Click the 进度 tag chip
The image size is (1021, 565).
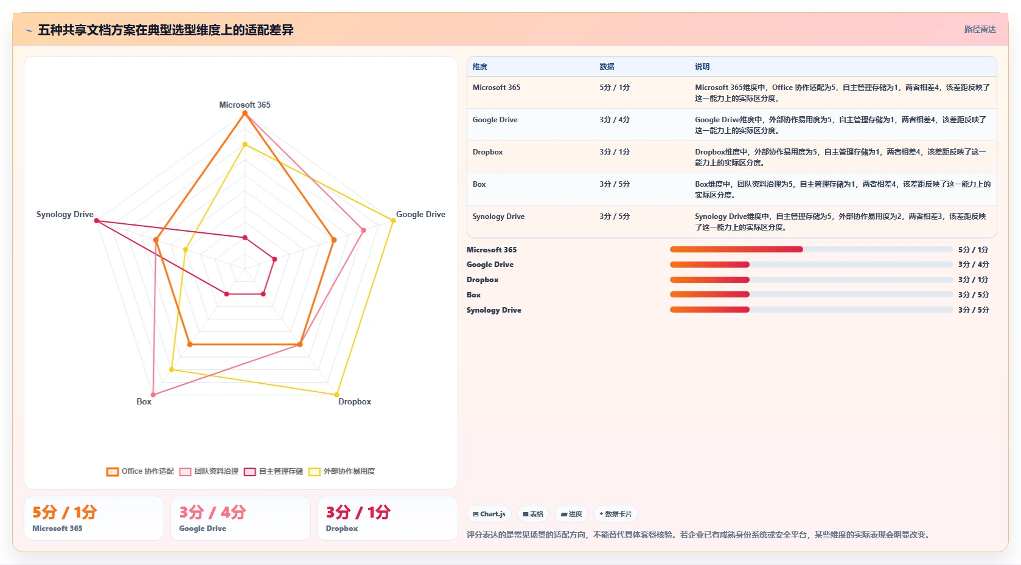(571, 514)
